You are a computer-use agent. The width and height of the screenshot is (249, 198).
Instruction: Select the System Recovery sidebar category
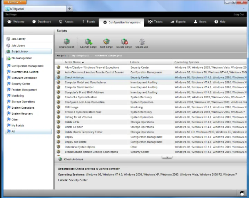[x=22, y=114]
